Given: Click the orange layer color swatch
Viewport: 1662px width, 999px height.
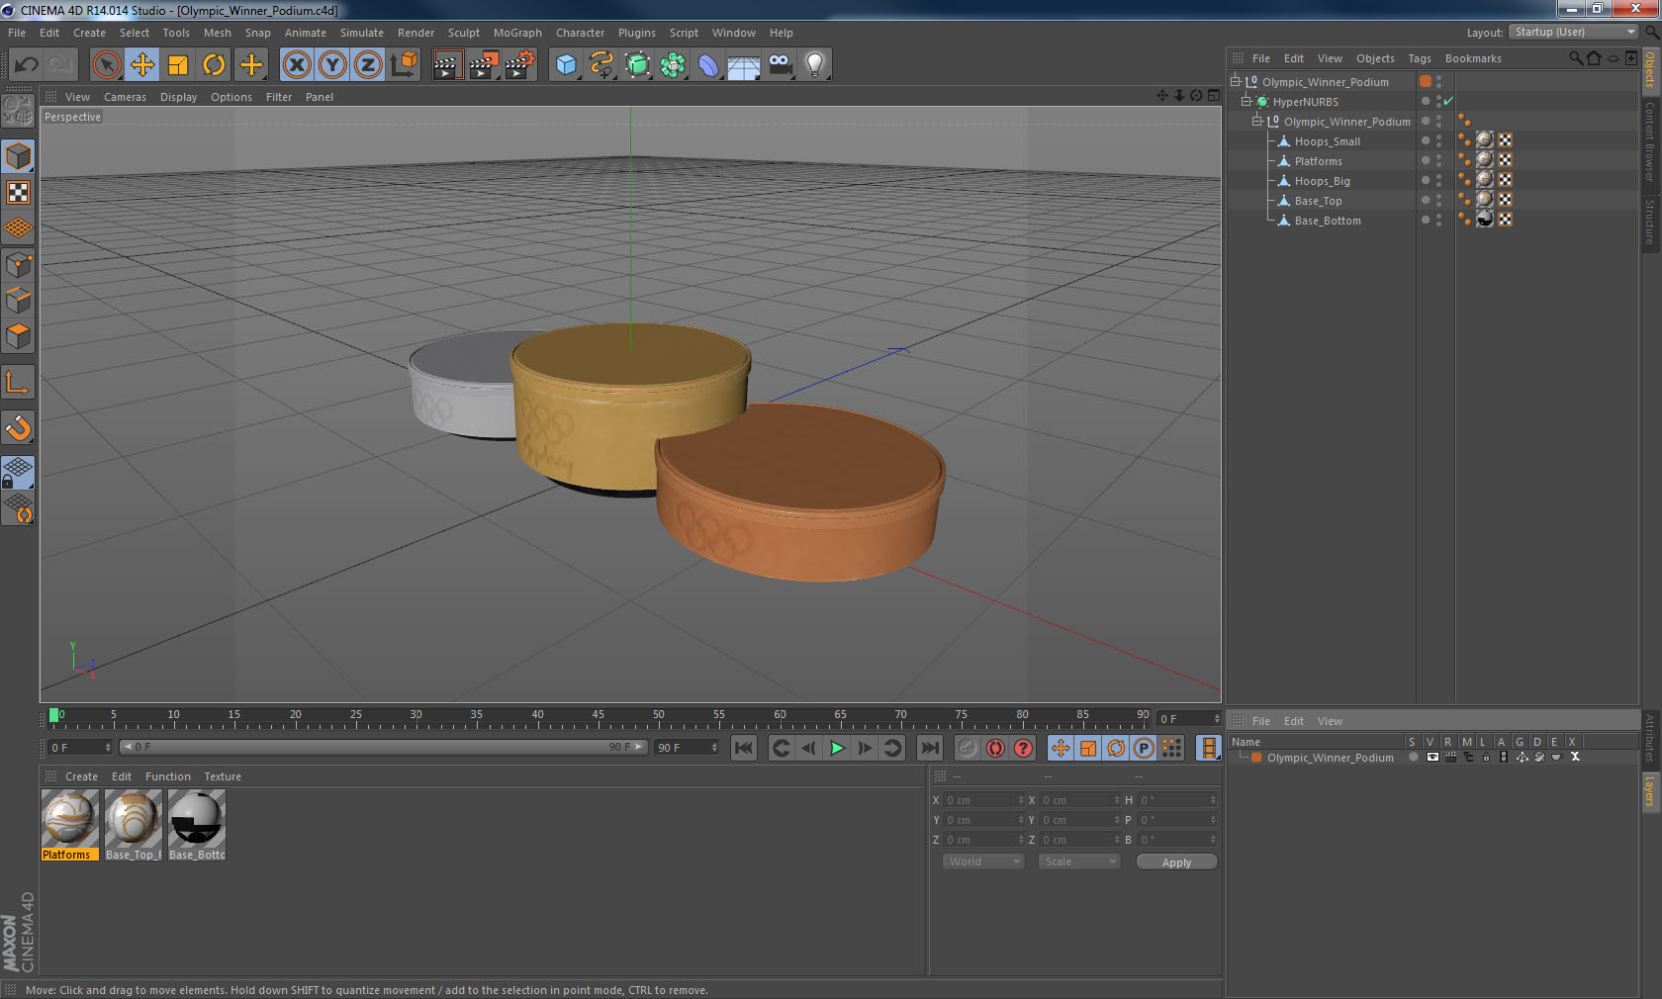Looking at the screenshot, I should (1256, 758).
